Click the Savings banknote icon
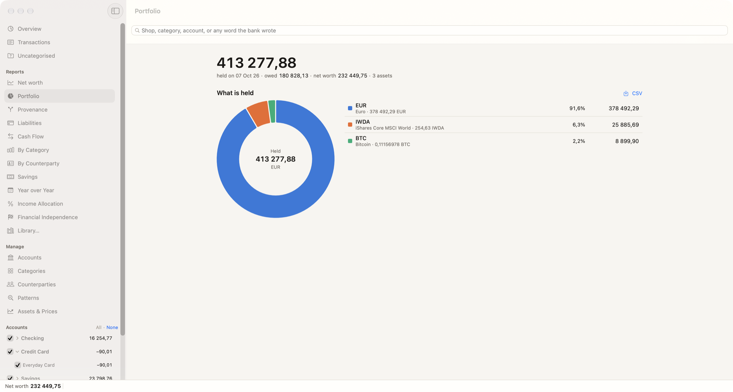 tap(11, 177)
